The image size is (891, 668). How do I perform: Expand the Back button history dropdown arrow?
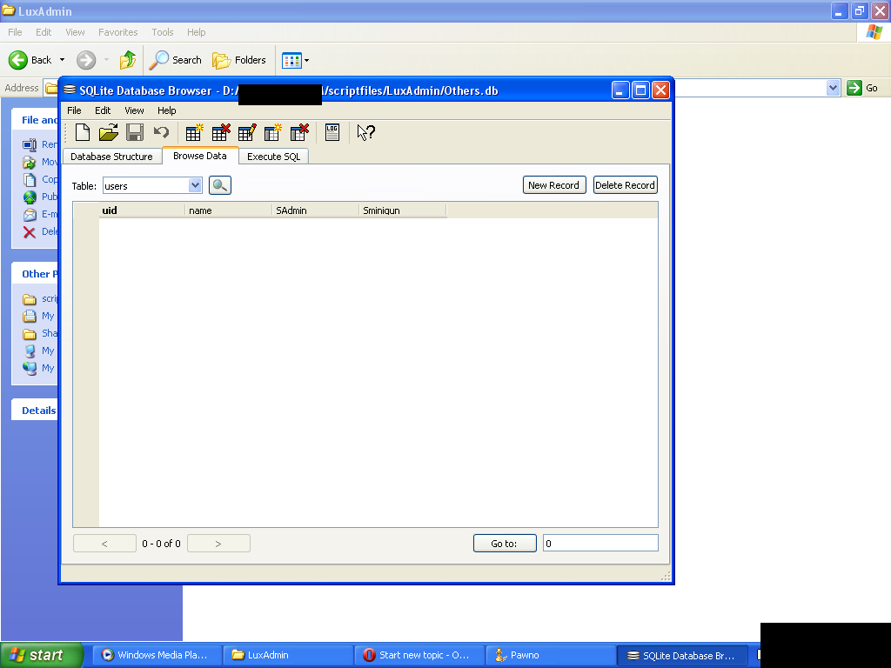coord(62,60)
